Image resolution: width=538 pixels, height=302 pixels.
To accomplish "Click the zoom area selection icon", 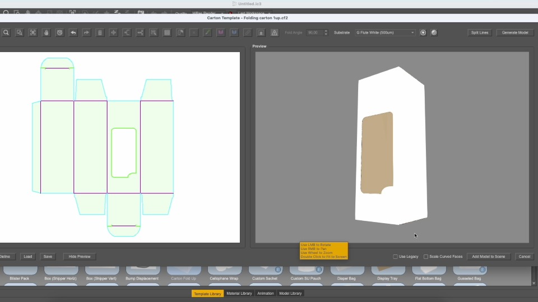I will tap(20, 32).
